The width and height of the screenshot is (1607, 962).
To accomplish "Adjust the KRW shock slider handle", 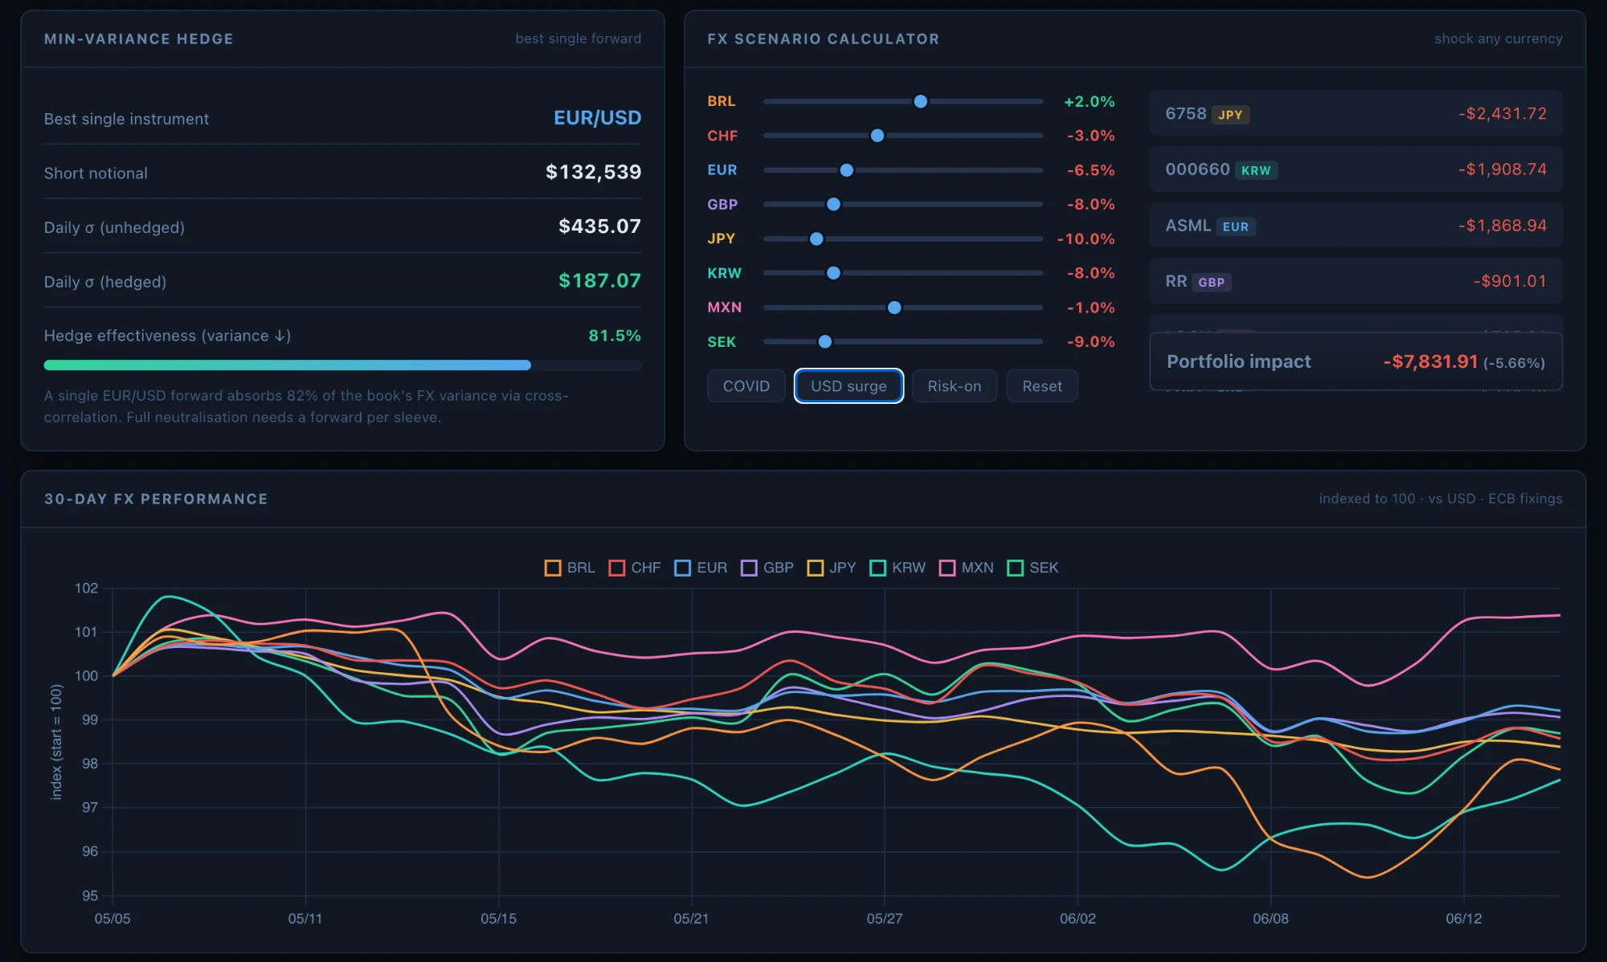I will click(x=833, y=273).
